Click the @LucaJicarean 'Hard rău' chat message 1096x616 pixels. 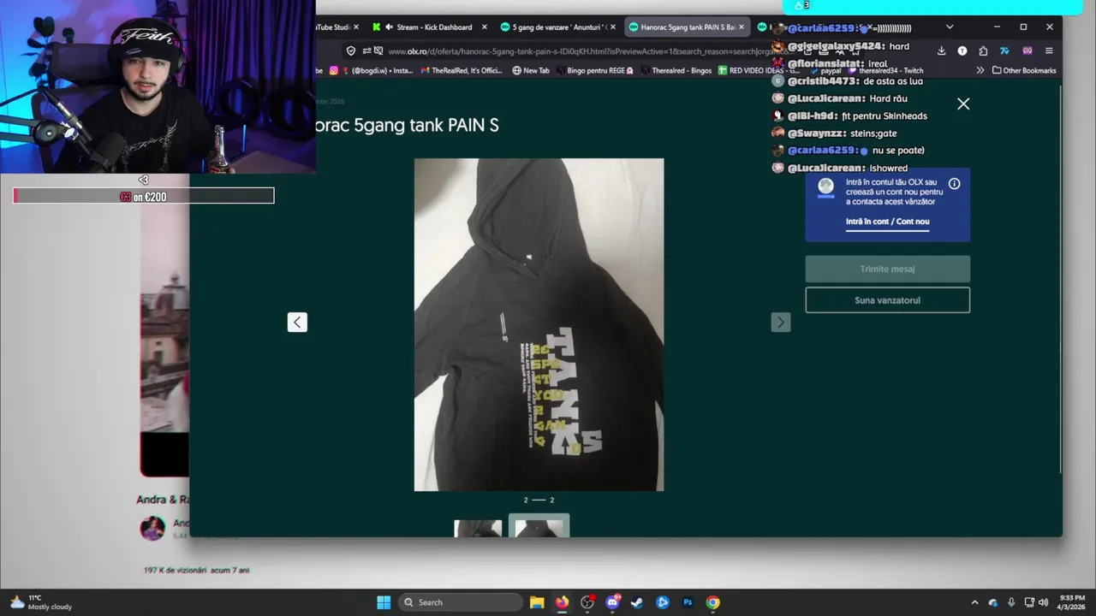tap(839, 98)
